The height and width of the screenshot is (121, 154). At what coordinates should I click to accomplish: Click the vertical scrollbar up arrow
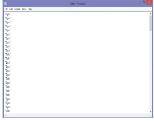(x=151, y=14)
